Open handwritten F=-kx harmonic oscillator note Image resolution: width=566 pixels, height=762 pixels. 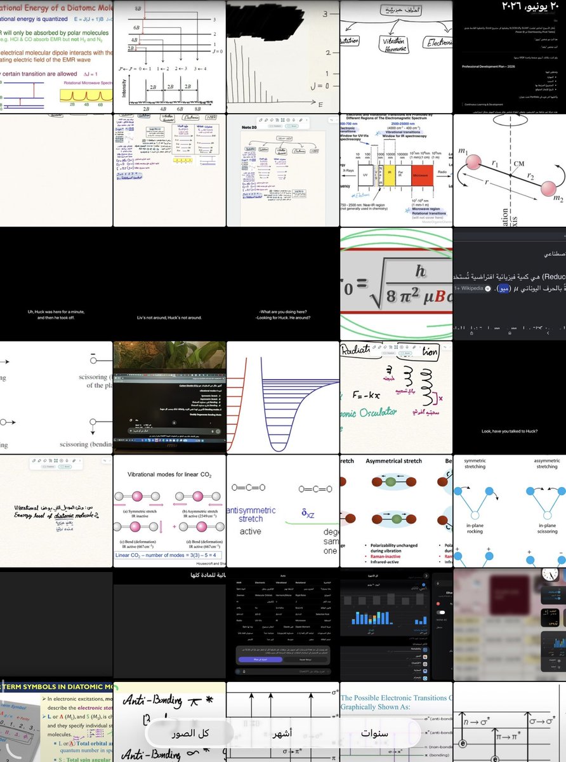pyautogui.click(x=396, y=398)
